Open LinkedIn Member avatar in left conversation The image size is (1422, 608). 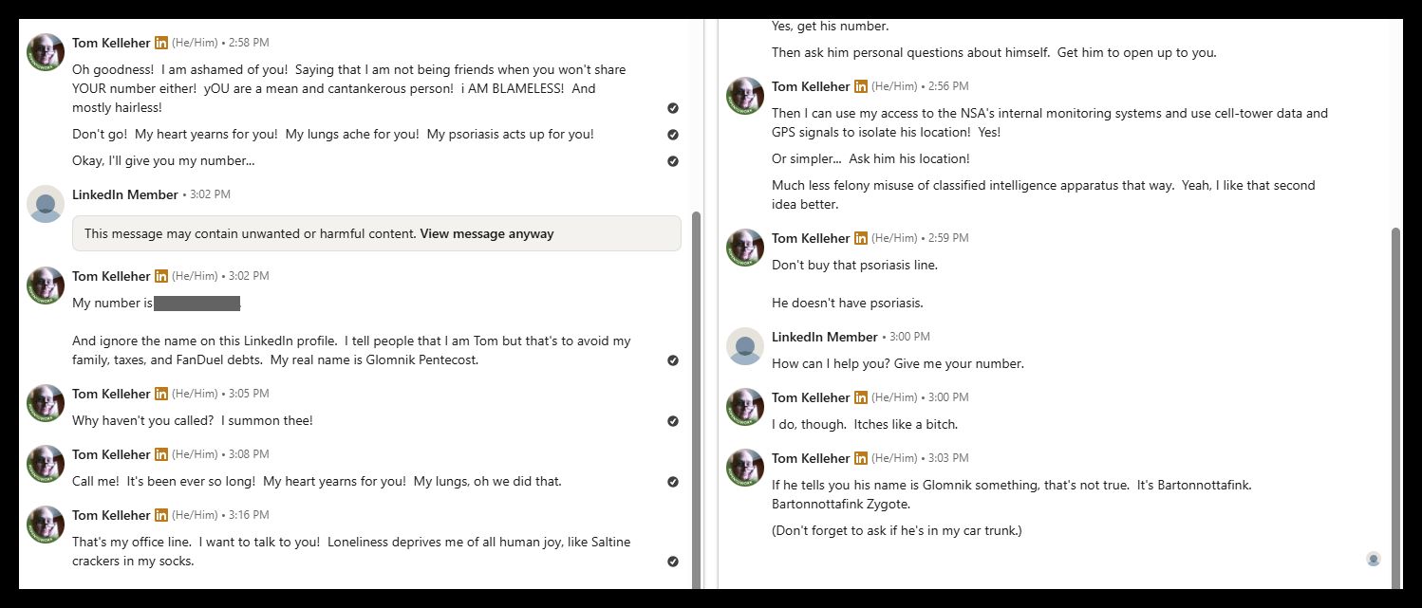(x=46, y=204)
